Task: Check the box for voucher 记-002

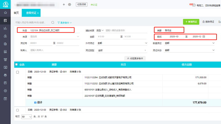Action: 17,110
